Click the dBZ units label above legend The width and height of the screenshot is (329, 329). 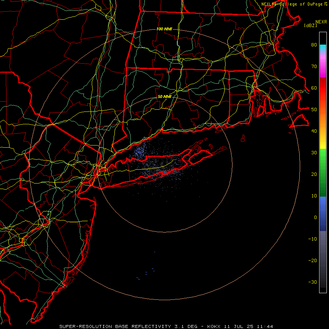tap(310, 25)
